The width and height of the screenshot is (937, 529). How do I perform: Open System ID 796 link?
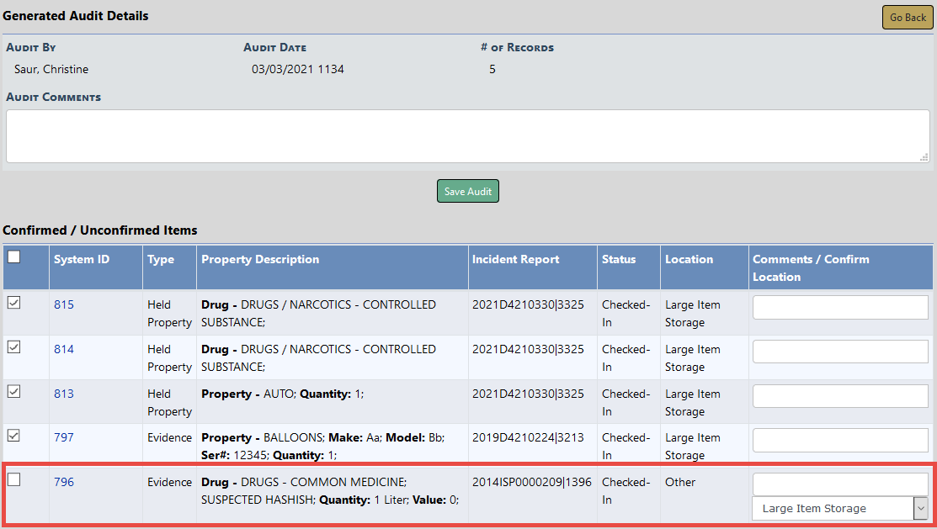[x=64, y=482]
